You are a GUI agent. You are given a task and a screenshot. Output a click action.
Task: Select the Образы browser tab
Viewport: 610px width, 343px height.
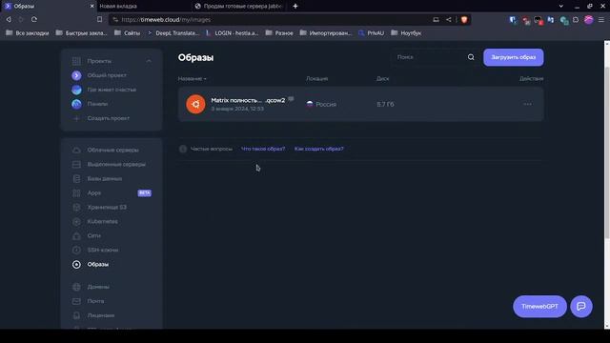pos(49,6)
